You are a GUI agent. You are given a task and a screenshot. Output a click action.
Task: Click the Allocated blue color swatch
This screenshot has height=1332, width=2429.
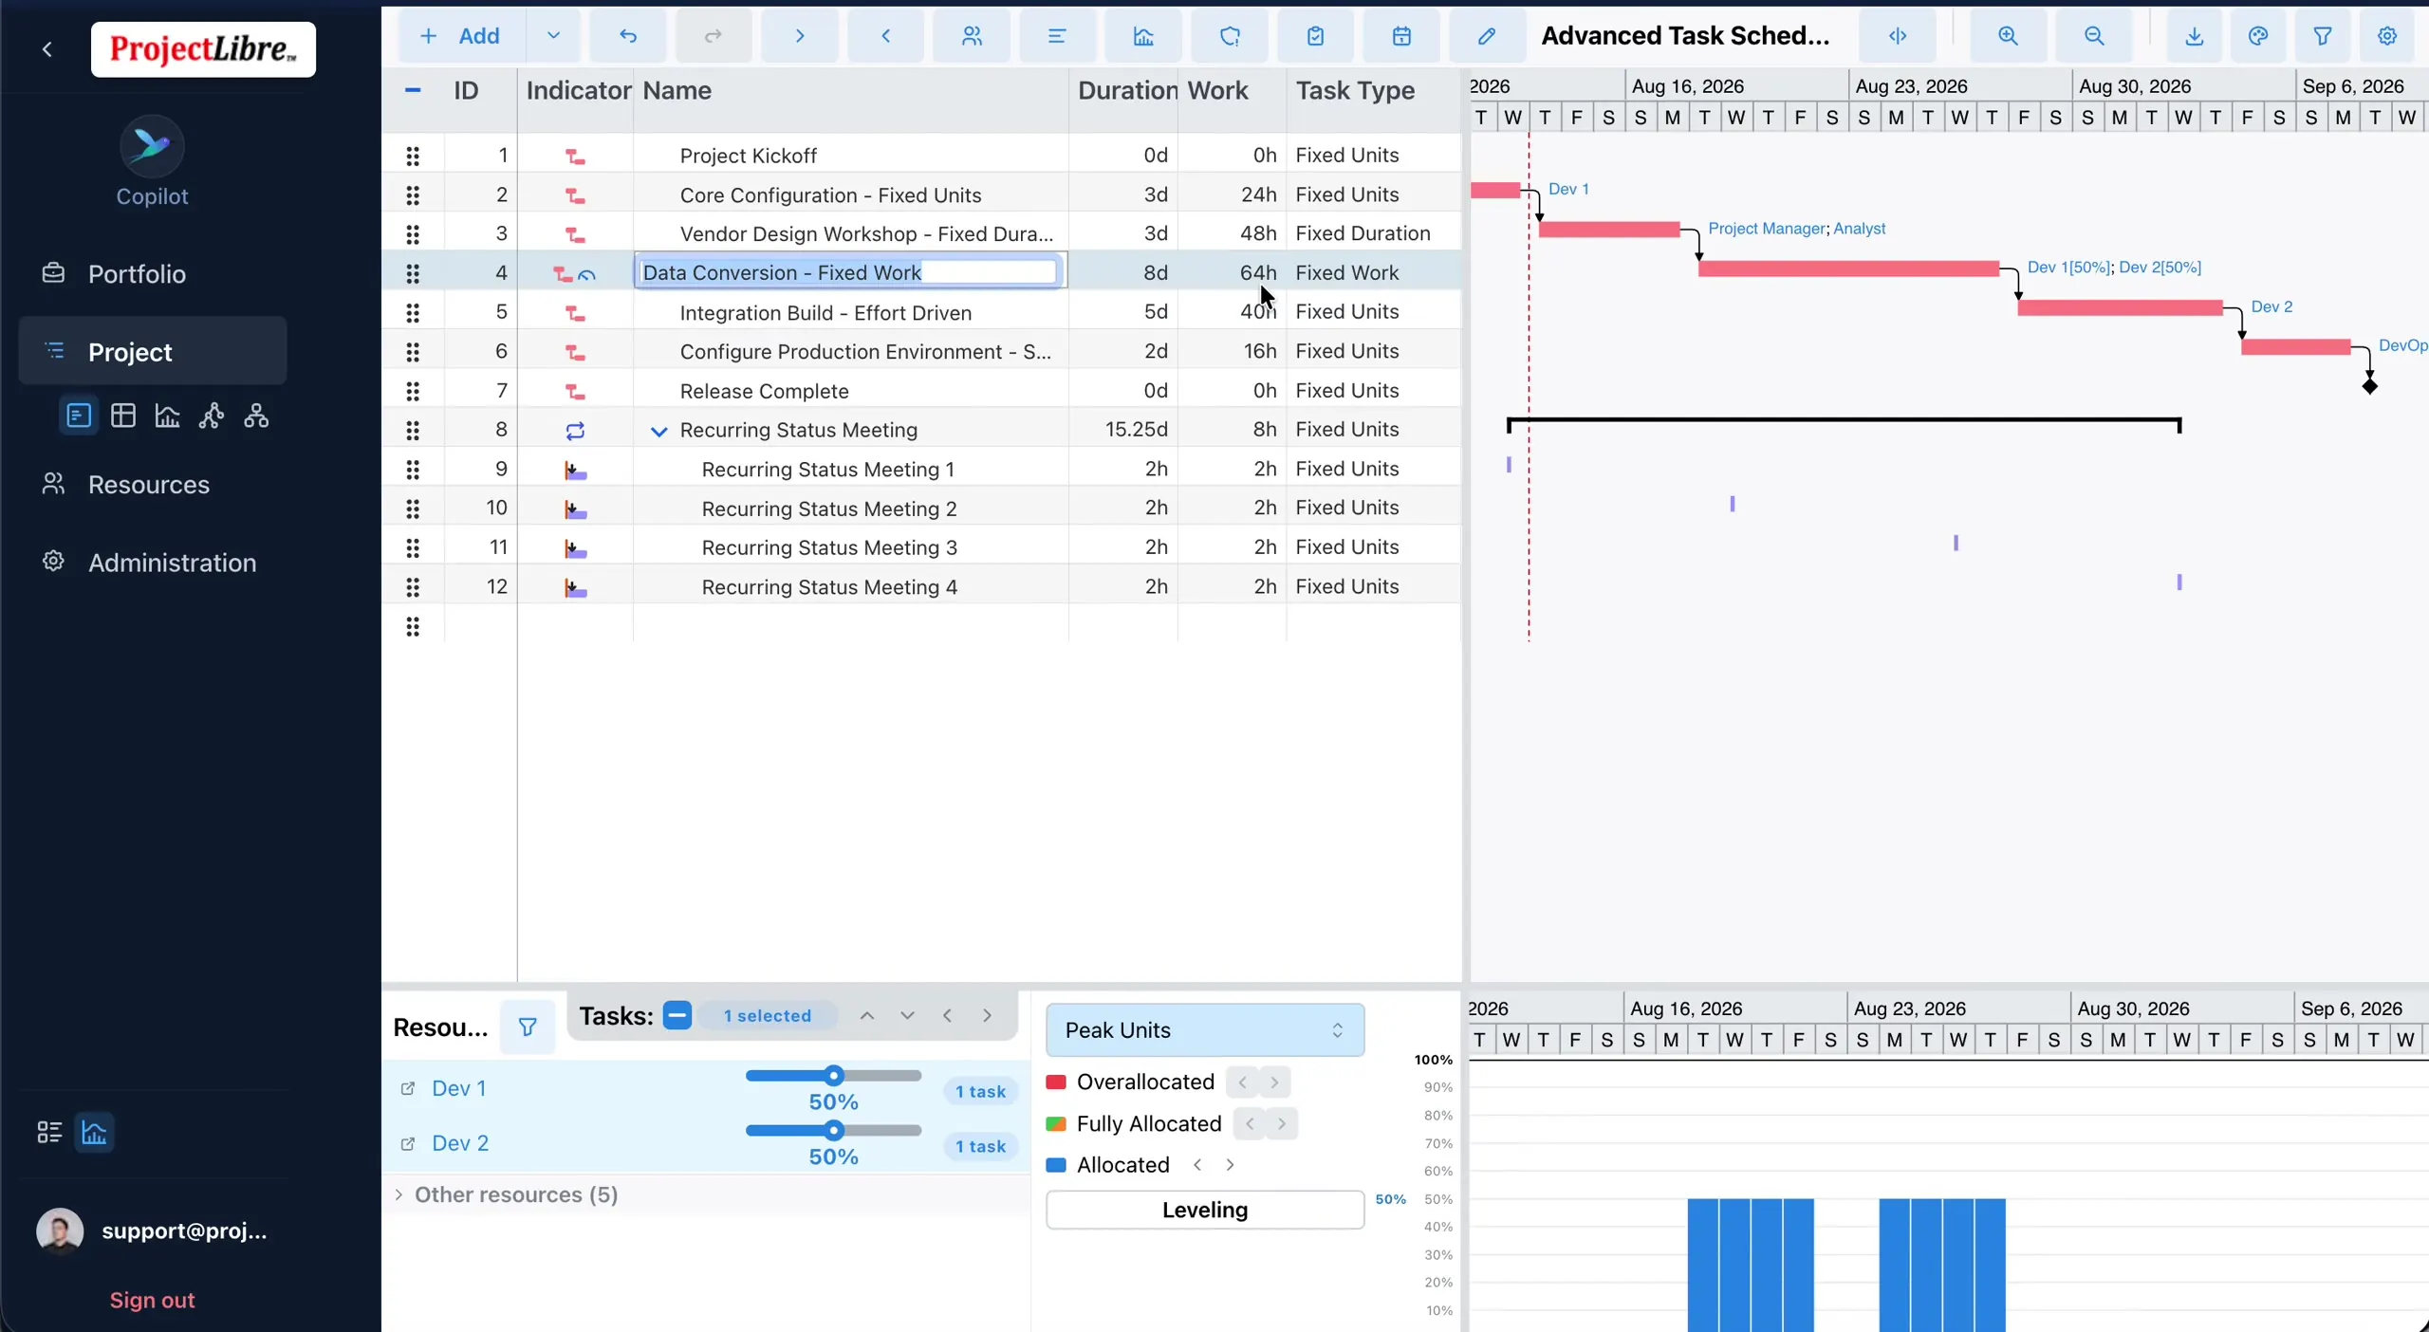1056,1165
